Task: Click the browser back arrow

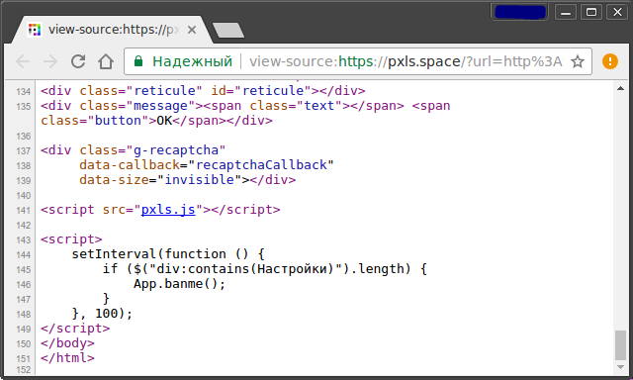Action: pos(23,61)
